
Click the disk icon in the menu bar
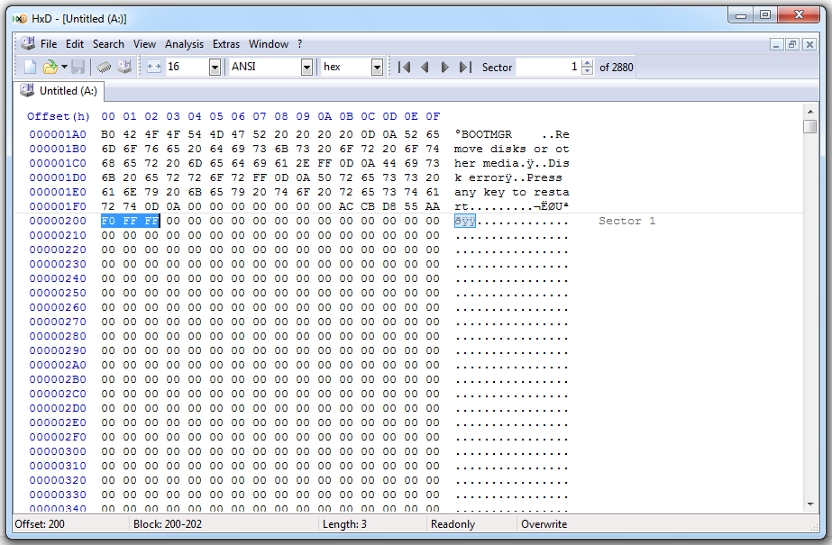coord(28,43)
